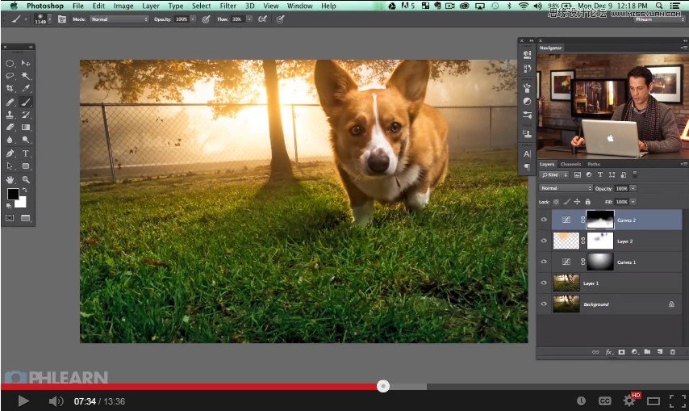
Task: Select the Magic Wand tool
Action: [x=26, y=76]
